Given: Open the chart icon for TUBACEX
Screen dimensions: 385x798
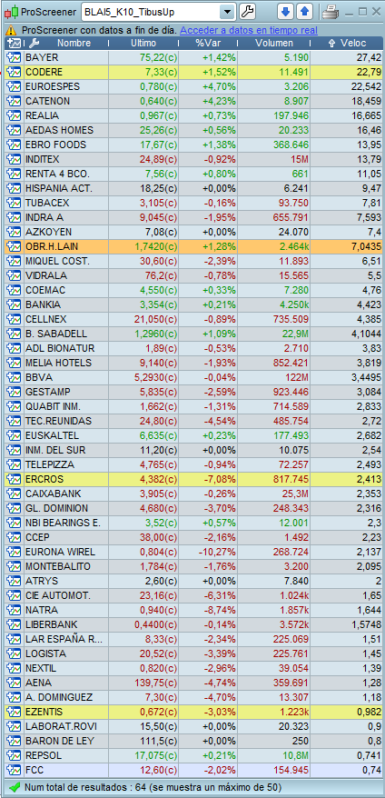Looking at the screenshot, I should (x=12, y=203).
